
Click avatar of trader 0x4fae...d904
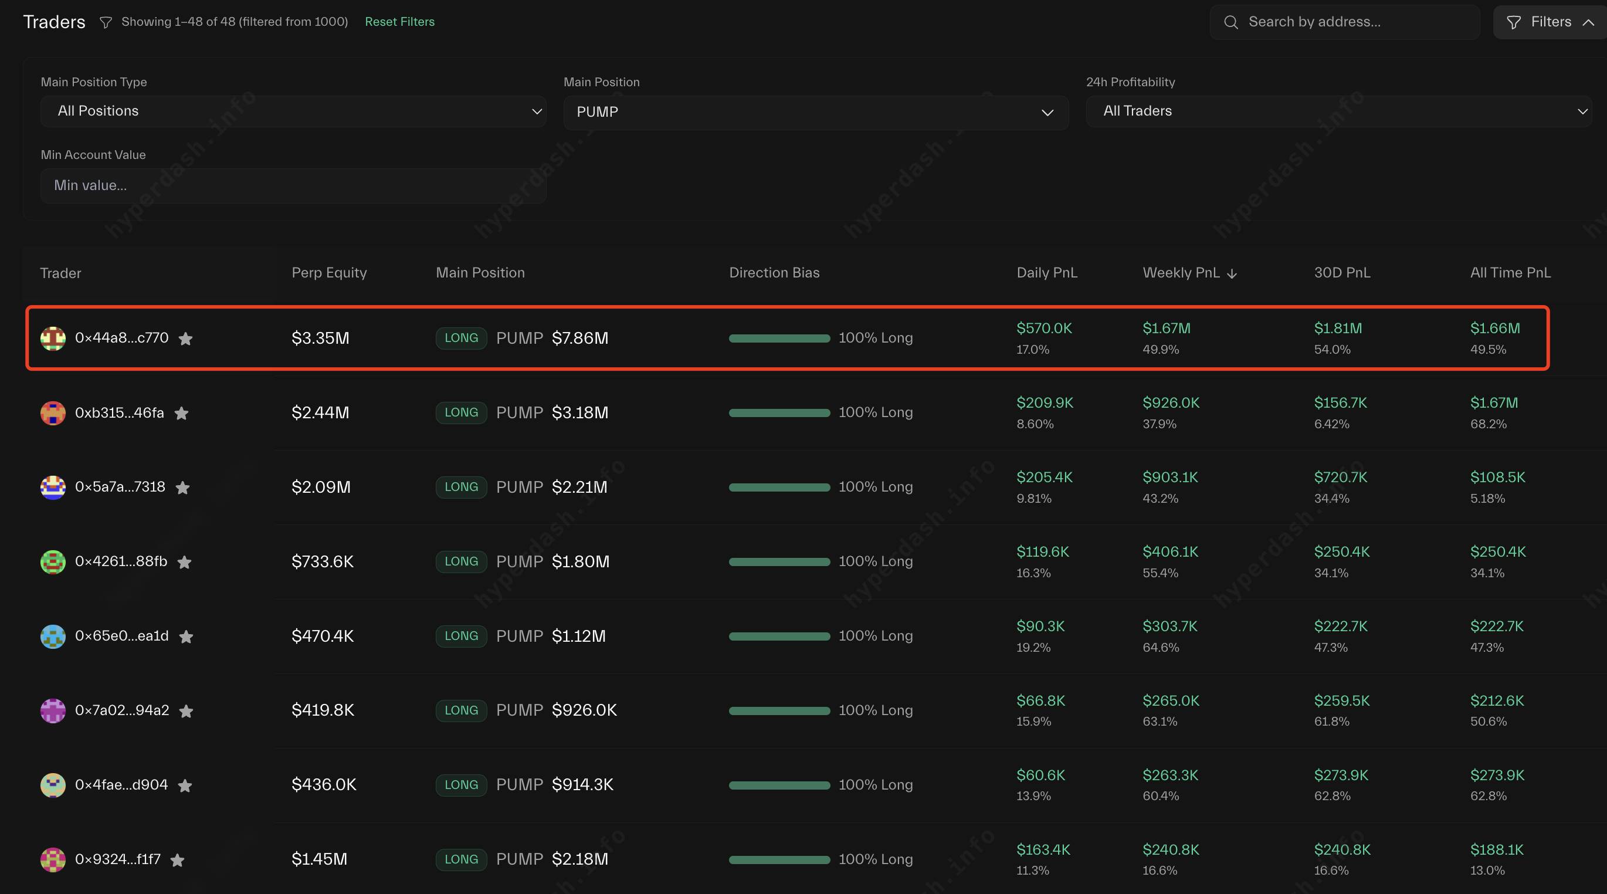click(x=53, y=785)
